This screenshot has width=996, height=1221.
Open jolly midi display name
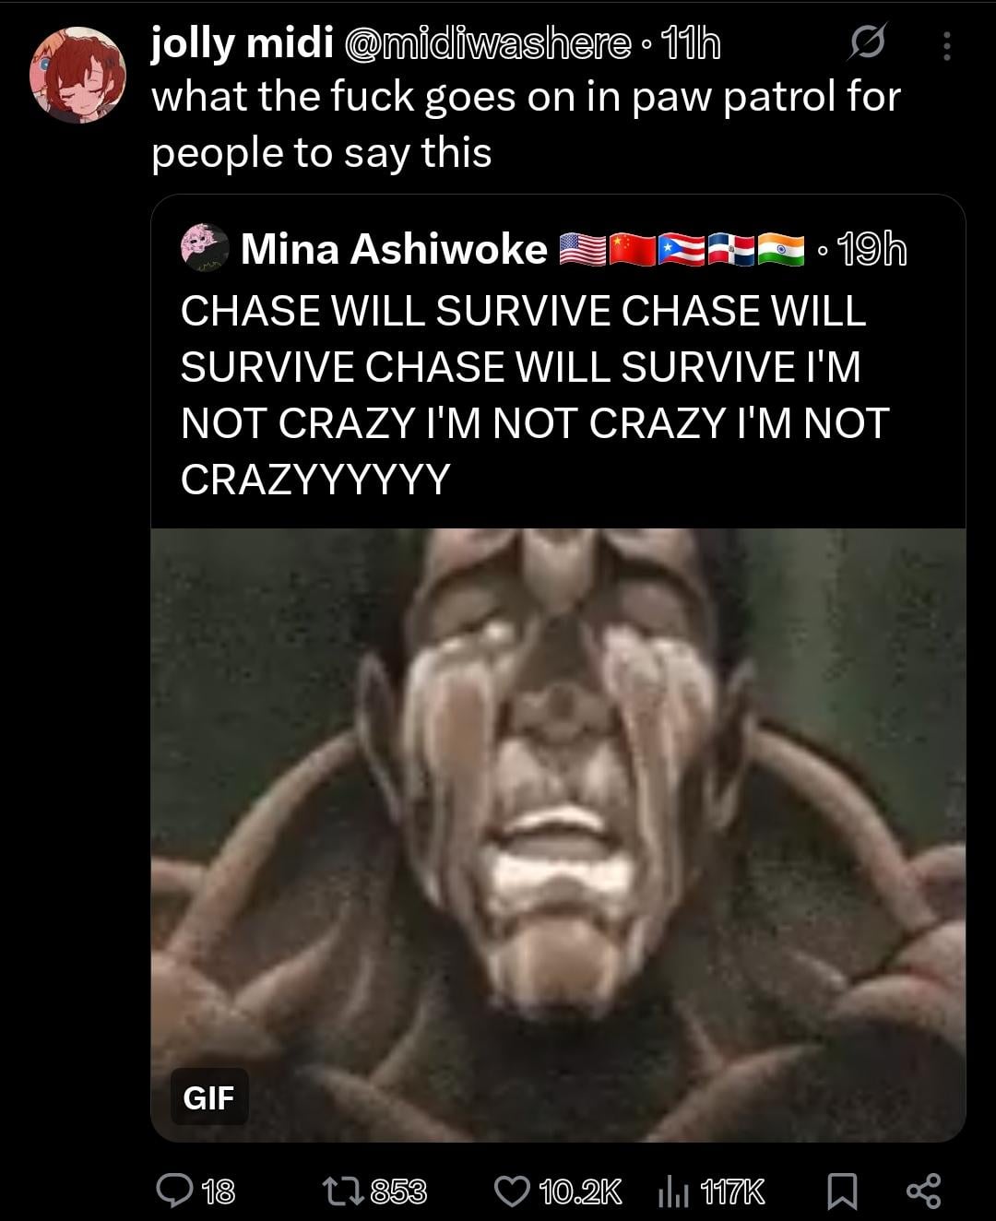click(x=242, y=44)
